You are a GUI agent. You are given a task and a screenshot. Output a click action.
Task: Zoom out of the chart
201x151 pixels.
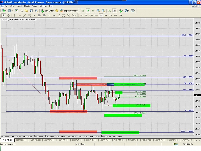tap(103, 11)
